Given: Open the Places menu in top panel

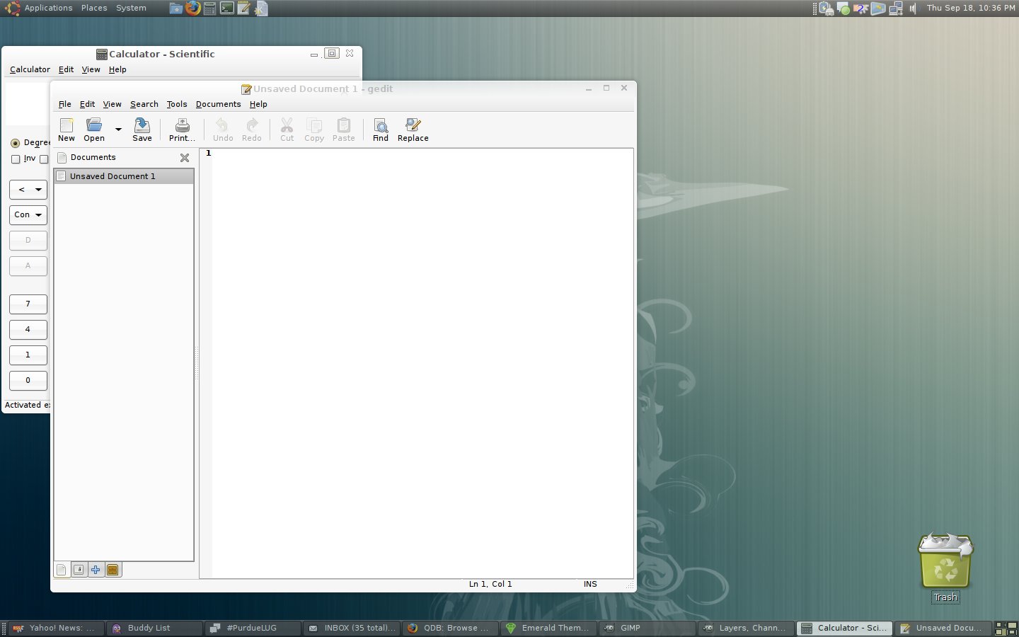Looking at the screenshot, I should coord(94,8).
